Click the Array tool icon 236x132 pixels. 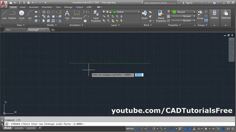tap(53, 21)
